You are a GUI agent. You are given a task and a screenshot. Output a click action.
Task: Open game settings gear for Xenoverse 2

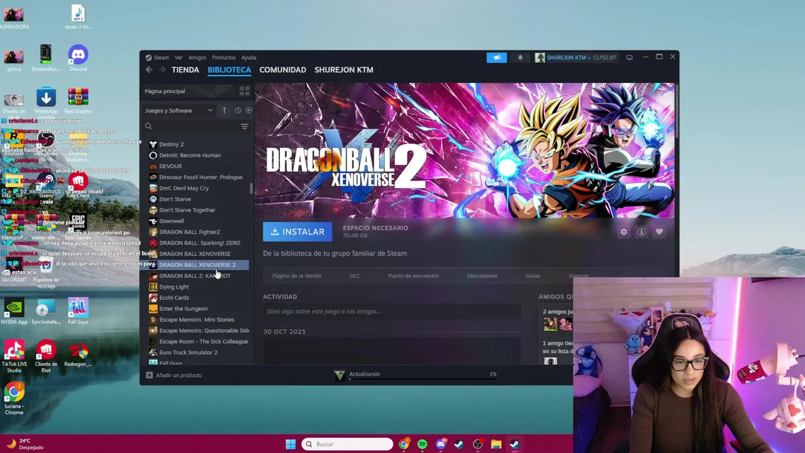pos(624,232)
